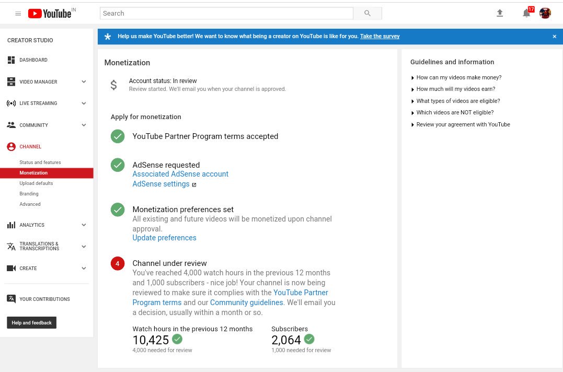Open Associated AdSense account link
The height and width of the screenshot is (372, 563).
(x=180, y=174)
